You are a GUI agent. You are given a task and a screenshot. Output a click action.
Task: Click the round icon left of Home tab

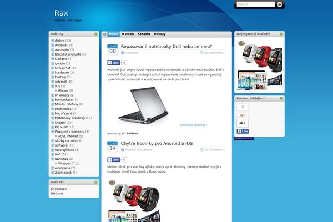pyautogui.click(x=105, y=34)
